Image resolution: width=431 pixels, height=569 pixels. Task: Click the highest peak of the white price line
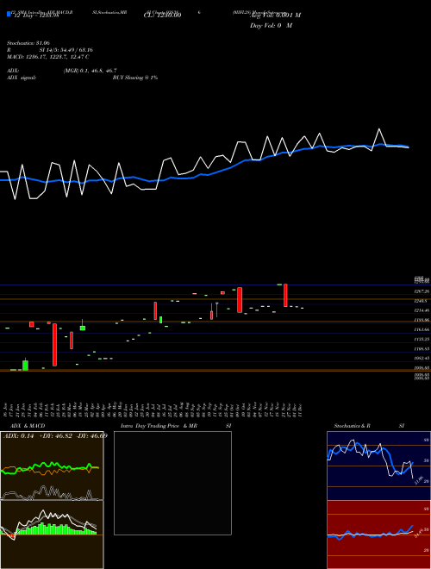click(379, 128)
